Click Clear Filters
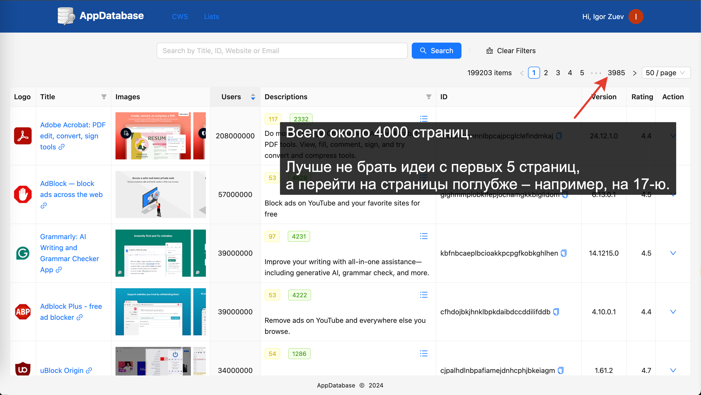The image size is (701, 395). 511,51
